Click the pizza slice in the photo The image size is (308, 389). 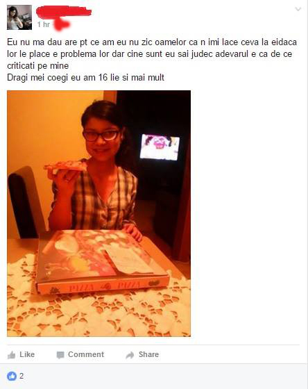point(65,167)
